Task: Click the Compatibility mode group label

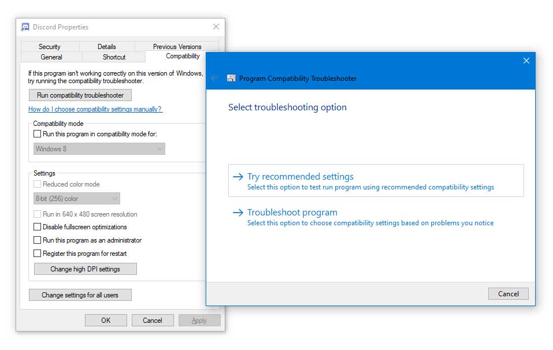Action: click(x=58, y=124)
